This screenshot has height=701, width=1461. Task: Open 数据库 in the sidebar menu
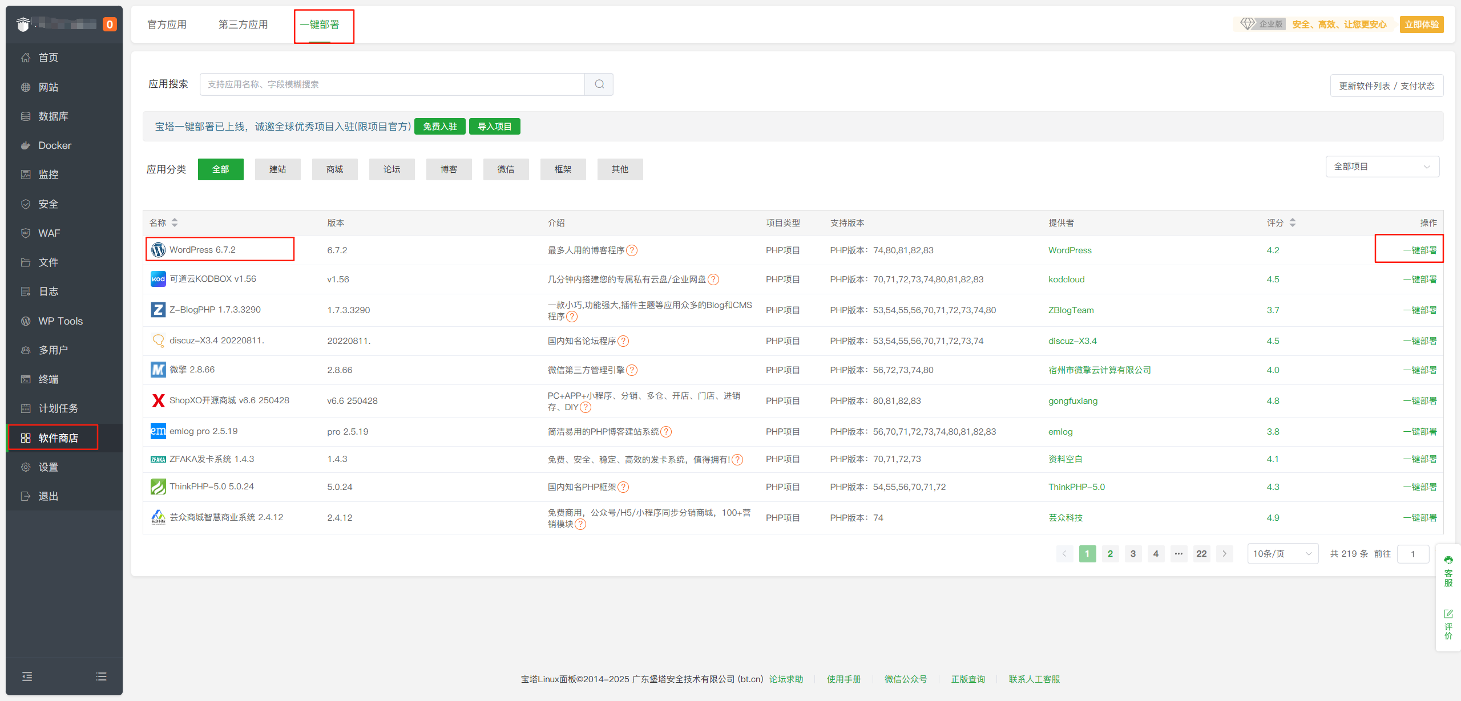coord(53,116)
